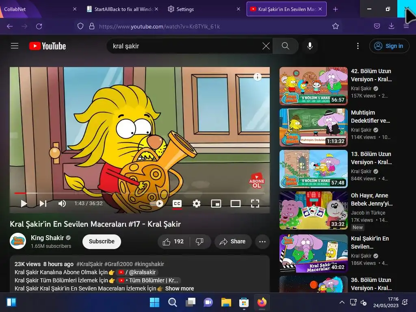Close the Kral Şakir YouTube tab
416x312 pixels.
point(320,9)
